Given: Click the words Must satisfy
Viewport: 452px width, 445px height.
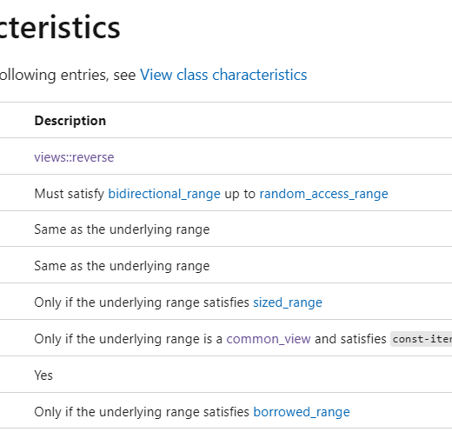Looking at the screenshot, I should [x=70, y=194].
